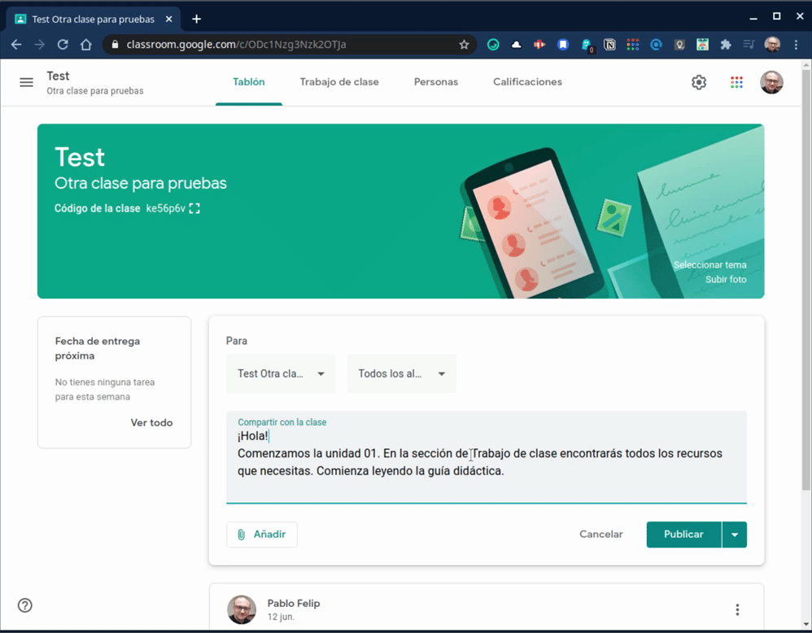Screen dimensions: 812x633
Task: Click the page vertical scrollbar
Action: pyautogui.click(x=805, y=280)
